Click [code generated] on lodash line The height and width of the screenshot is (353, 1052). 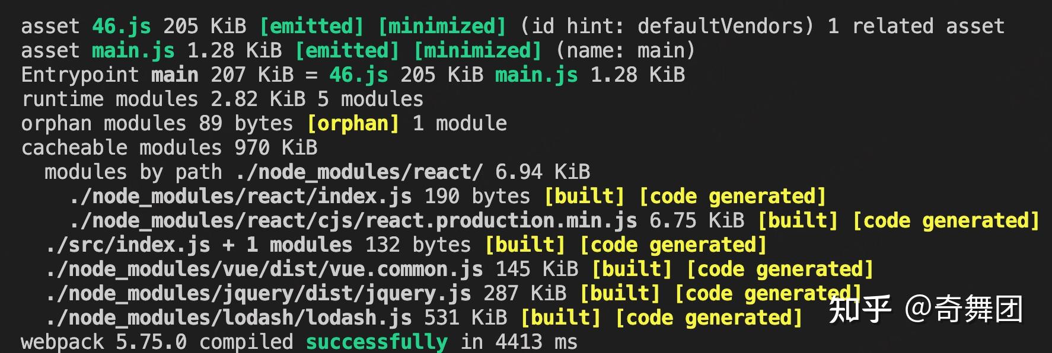(709, 318)
